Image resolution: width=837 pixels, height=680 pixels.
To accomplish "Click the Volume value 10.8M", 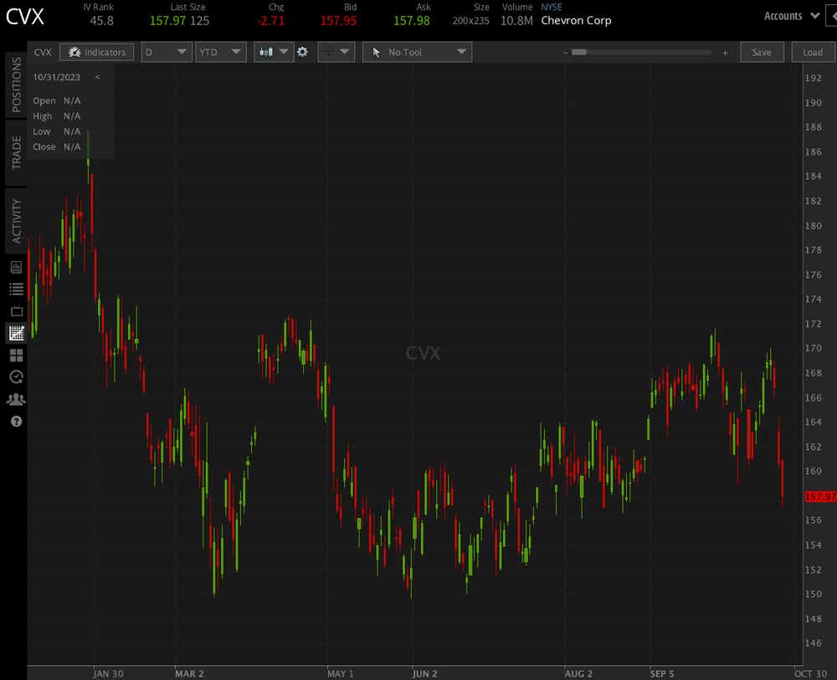I will tap(516, 21).
